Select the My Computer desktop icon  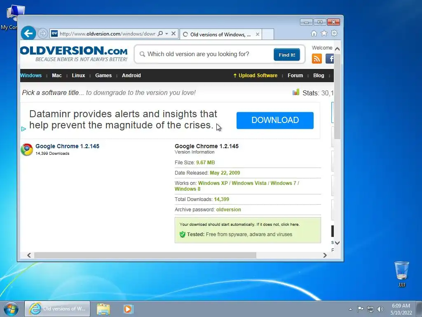coord(12,17)
